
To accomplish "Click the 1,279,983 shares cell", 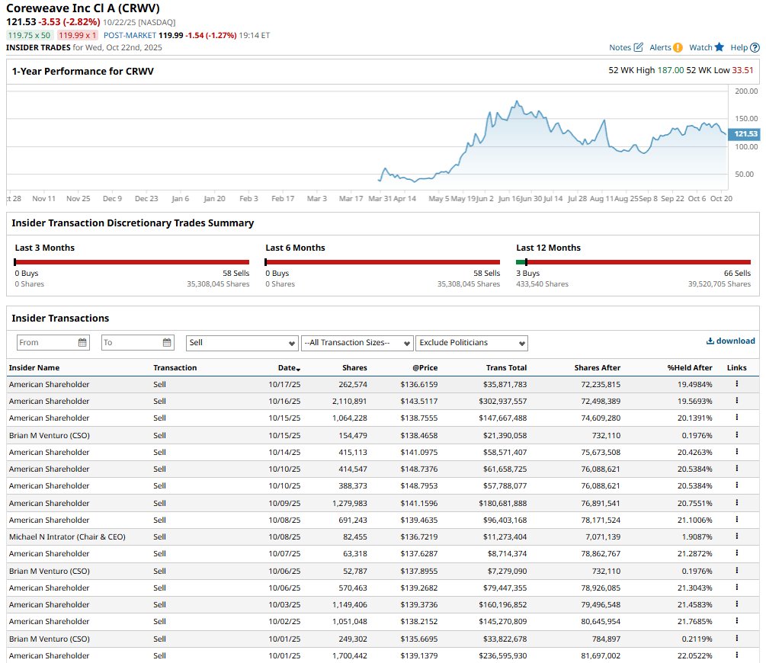I will 349,503.
